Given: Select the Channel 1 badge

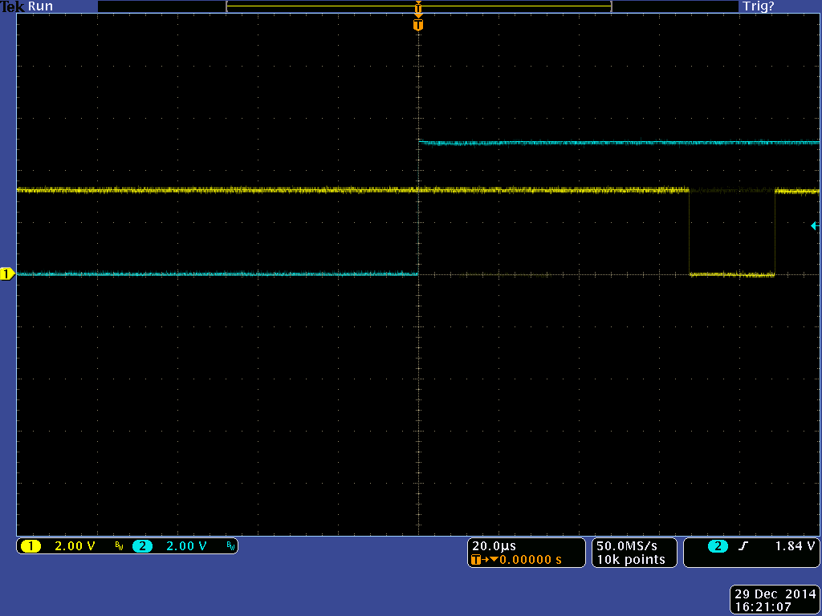Looking at the screenshot, I should (x=32, y=545).
